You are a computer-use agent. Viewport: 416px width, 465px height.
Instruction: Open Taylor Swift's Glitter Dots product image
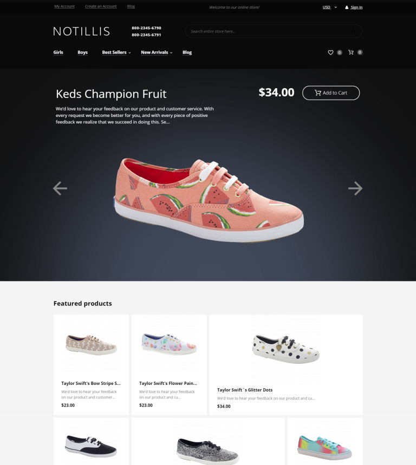[286, 349]
